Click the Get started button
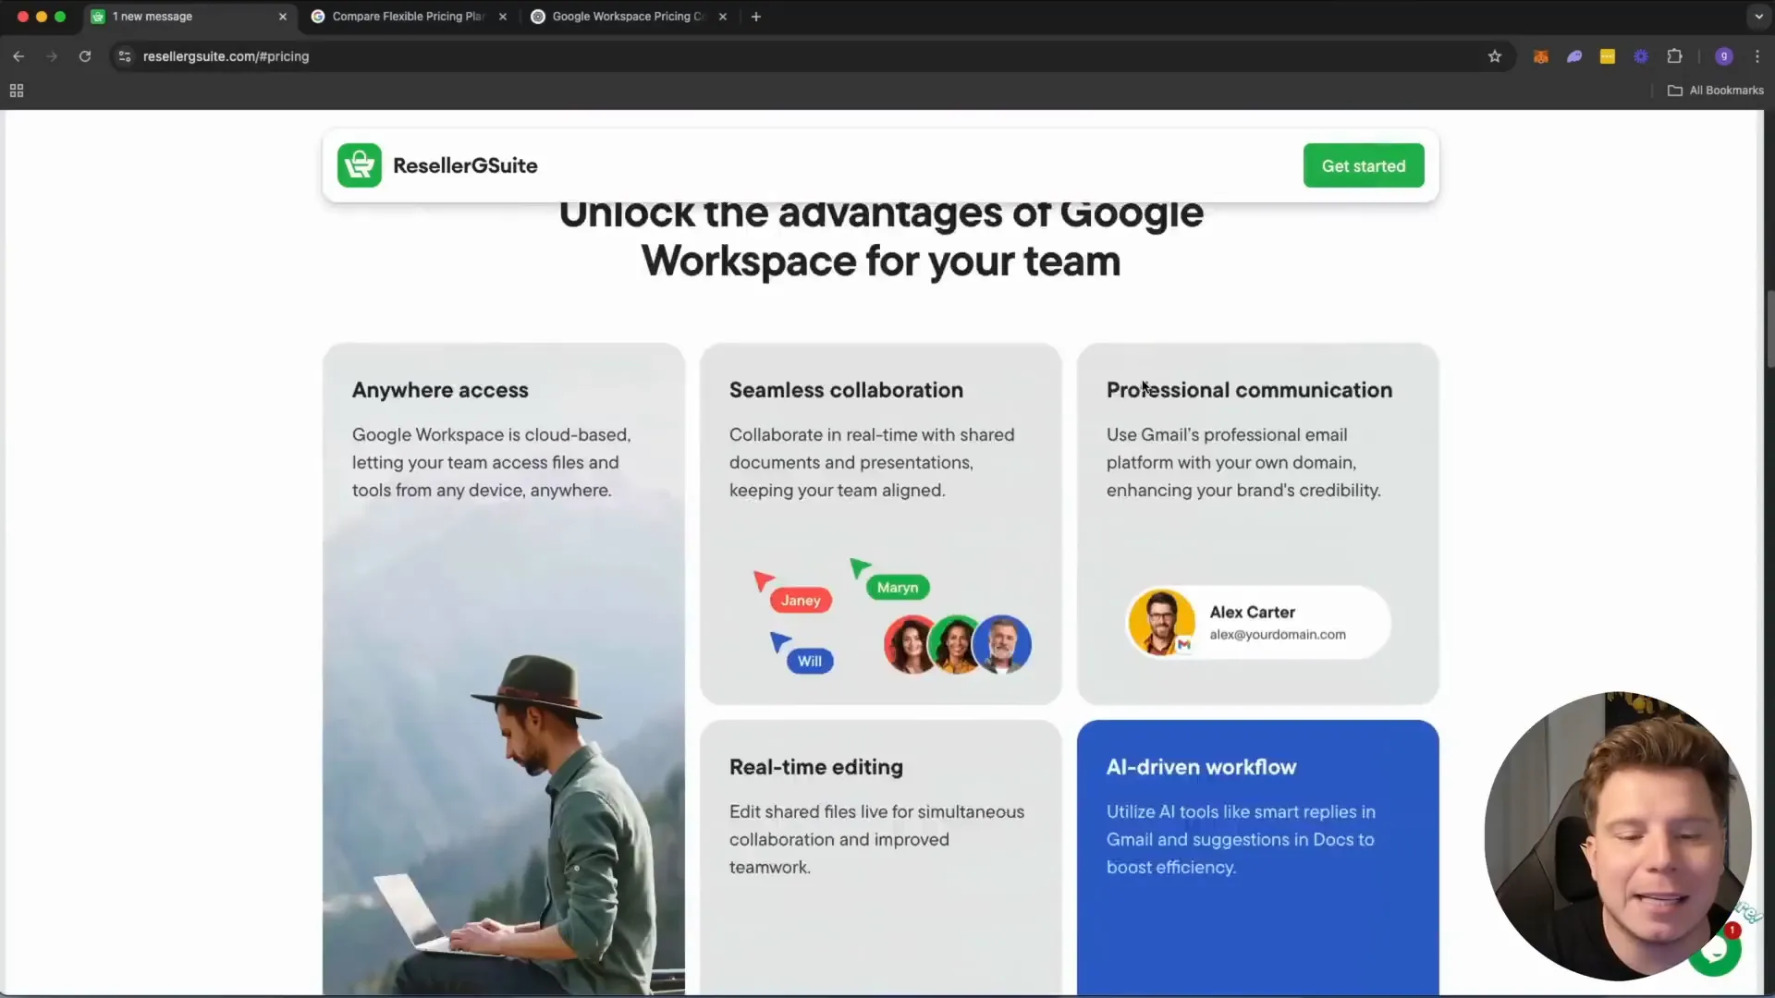 coord(1364,165)
